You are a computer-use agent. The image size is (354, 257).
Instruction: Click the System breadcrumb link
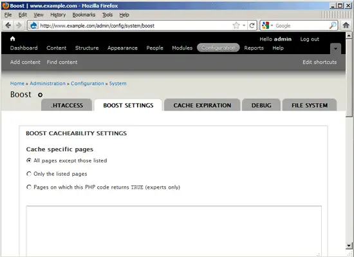(118, 83)
